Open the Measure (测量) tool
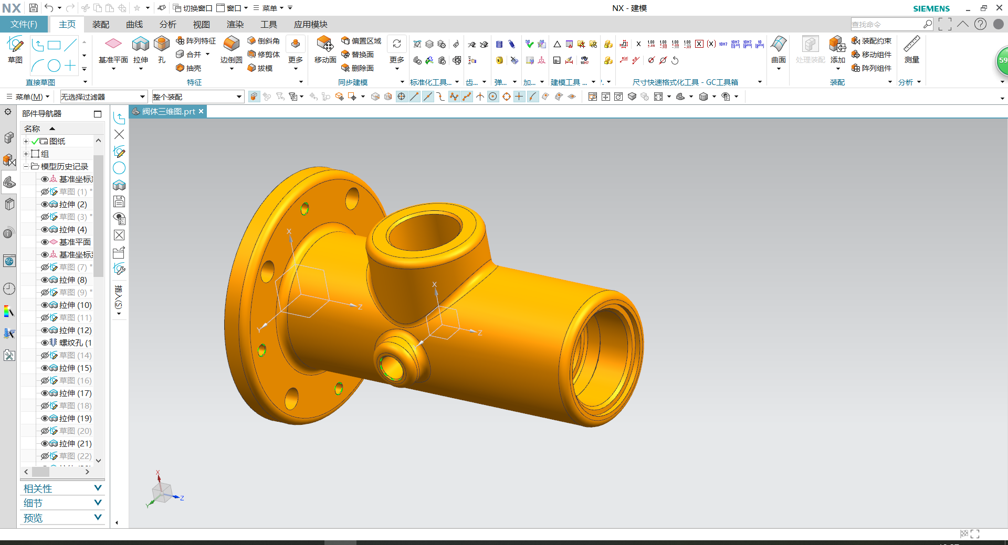Viewport: 1008px width, 545px height. pos(912,50)
